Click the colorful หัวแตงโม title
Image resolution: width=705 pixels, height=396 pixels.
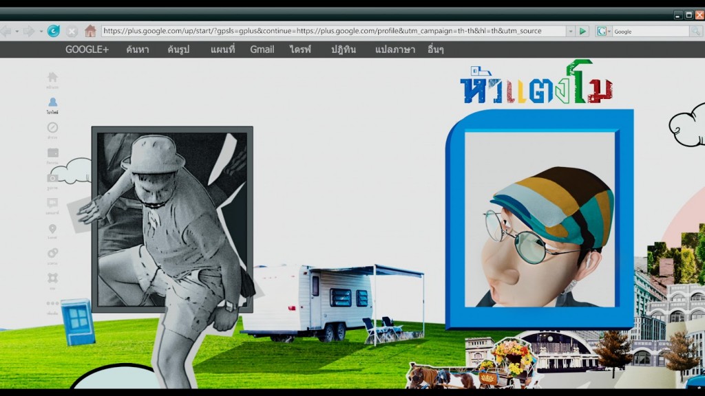click(536, 83)
